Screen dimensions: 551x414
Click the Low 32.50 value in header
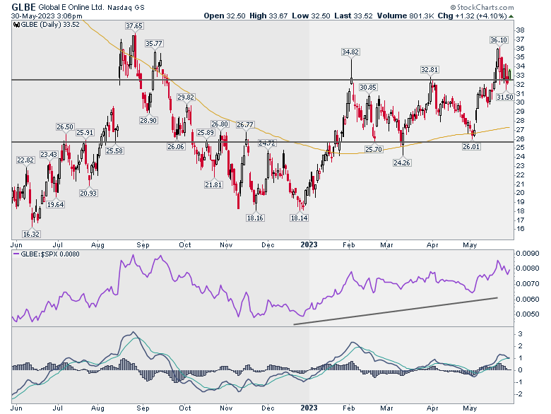pyautogui.click(x=311, y=16)
